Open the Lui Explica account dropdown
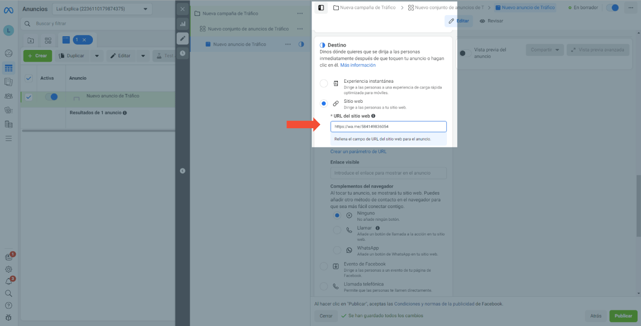The height and width of the screenshot is (326, 641). tap(102, 9)
